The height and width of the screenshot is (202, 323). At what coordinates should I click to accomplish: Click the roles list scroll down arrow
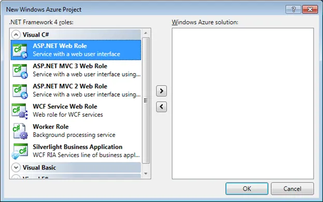click(146, 174)
